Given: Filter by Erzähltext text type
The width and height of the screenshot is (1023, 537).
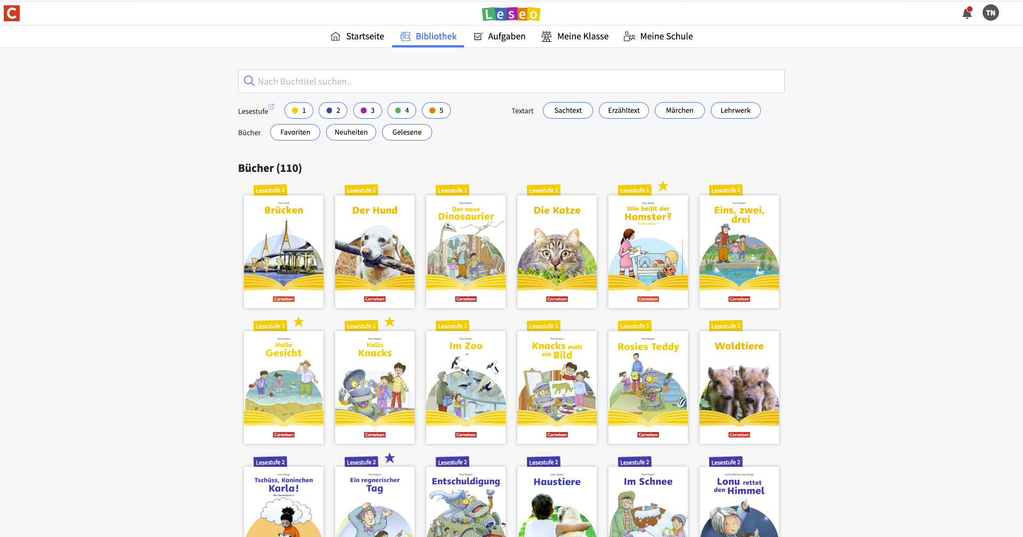Looking at the screenshot, I should (624, 110).
